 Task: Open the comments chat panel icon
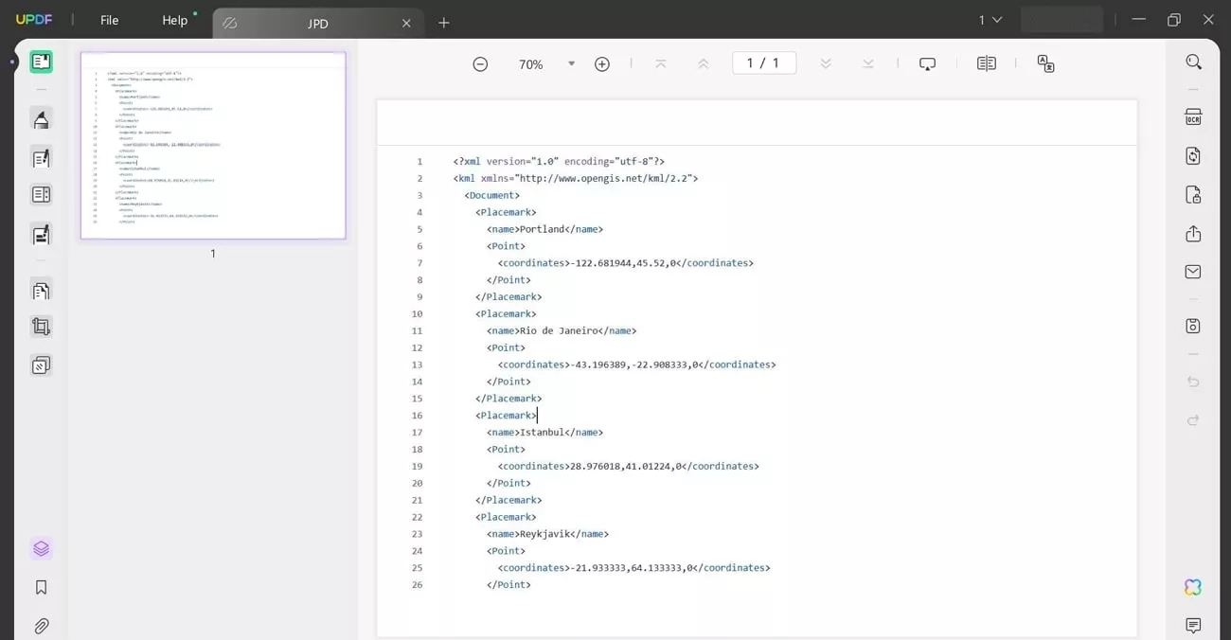[1193, 626]
